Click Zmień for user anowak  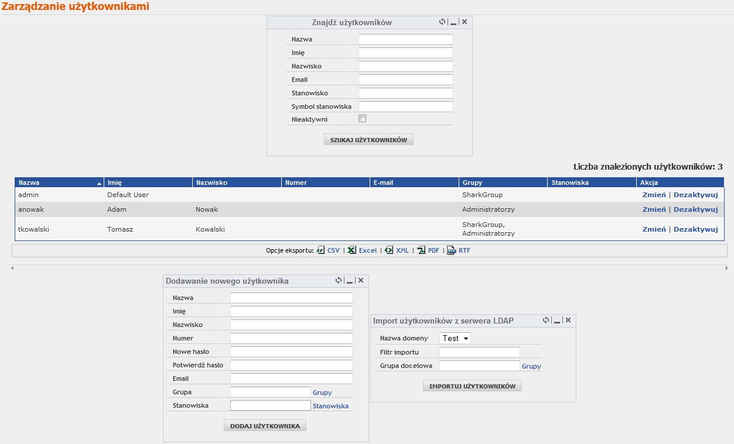[x=654, y=209]
